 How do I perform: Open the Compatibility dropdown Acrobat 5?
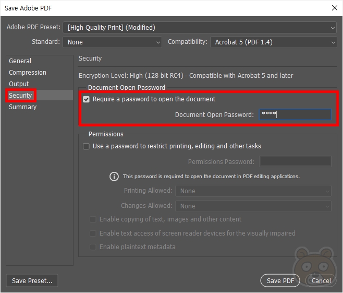coord(274,42)
